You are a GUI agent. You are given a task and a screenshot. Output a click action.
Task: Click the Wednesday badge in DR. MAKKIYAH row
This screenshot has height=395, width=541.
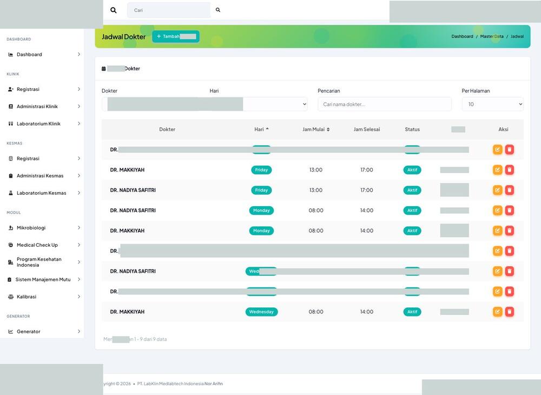261,312
